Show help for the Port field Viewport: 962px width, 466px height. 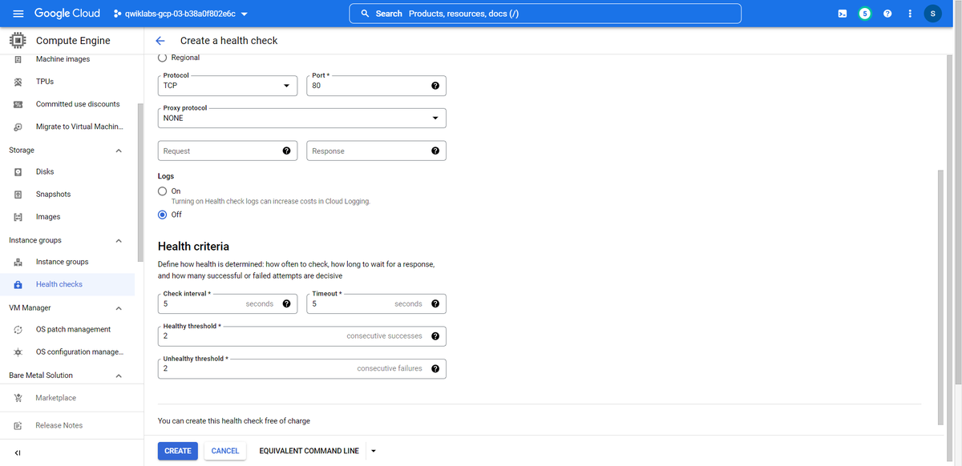[435, 86]
